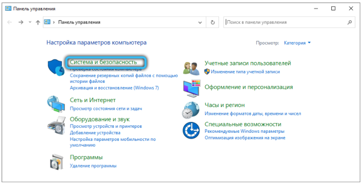Expand recent locations arrow beside navigation buttons
363x184 pixels.
click(x=30, y=22)
